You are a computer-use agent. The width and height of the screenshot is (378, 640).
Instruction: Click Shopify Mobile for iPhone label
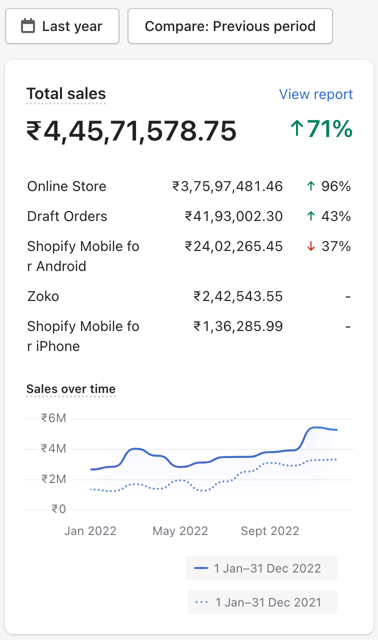[x=83, y=336]
